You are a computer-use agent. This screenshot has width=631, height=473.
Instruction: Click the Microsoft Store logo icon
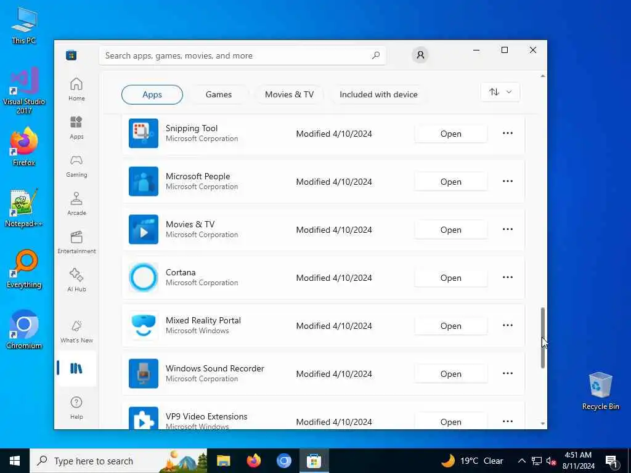pyautogui.click(x=71, y=55)
